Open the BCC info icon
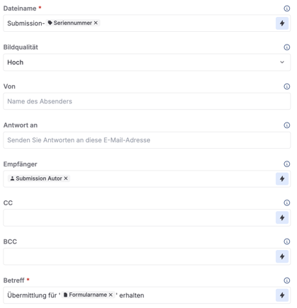This screenshot has width=297, height=308. click(286, 241)
